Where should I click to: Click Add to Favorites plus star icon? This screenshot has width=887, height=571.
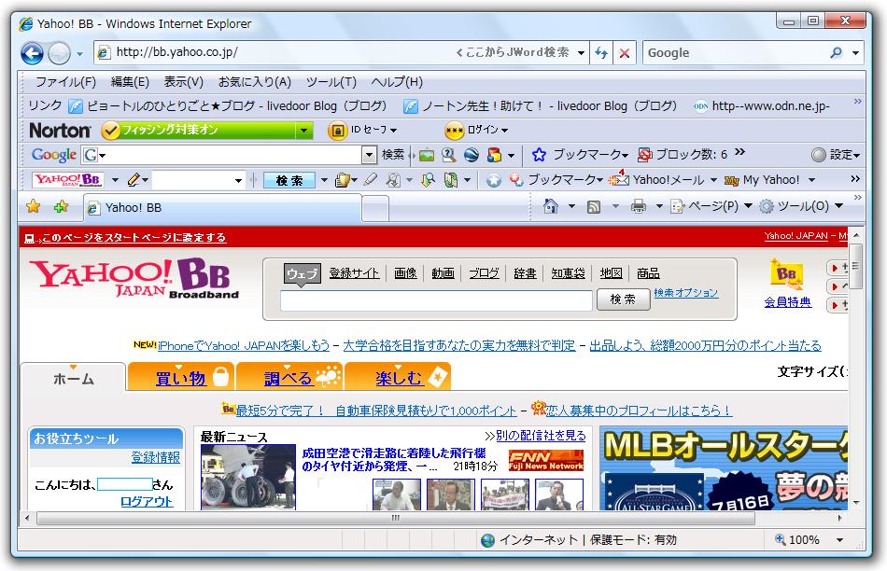[61, 206]
